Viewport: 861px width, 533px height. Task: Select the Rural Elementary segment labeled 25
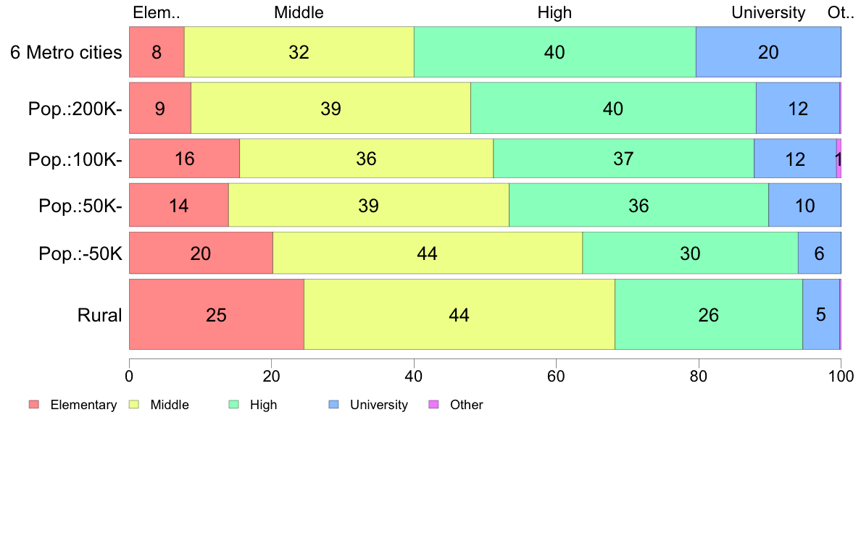point(217,314)
